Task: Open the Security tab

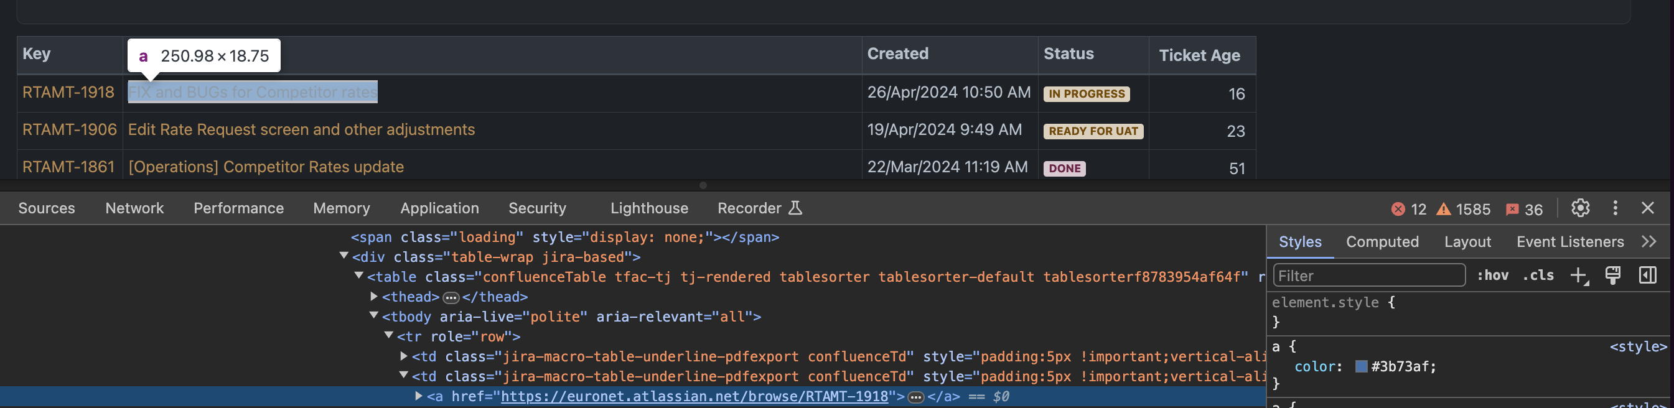Action: pos(537,208)
